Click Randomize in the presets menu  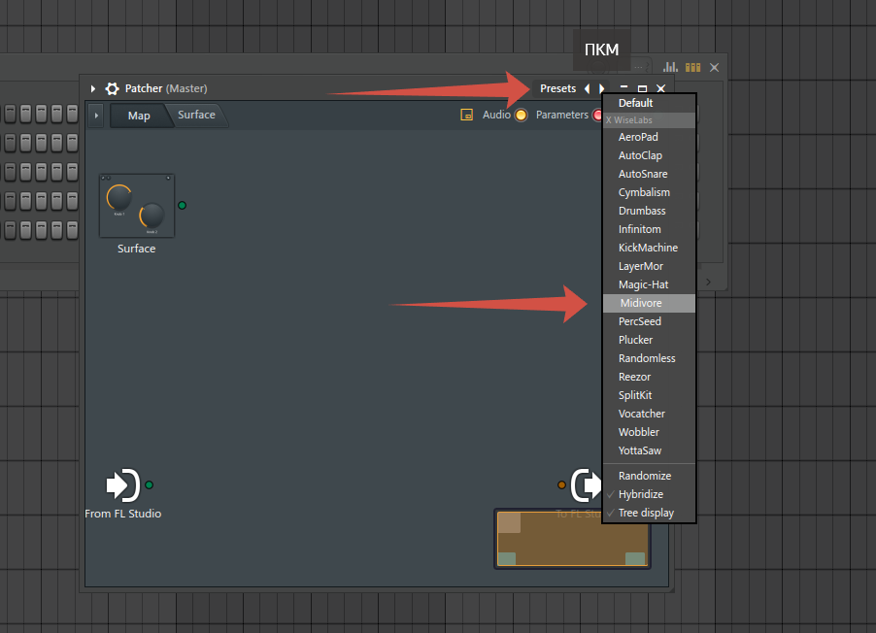(x=649, y=476)
